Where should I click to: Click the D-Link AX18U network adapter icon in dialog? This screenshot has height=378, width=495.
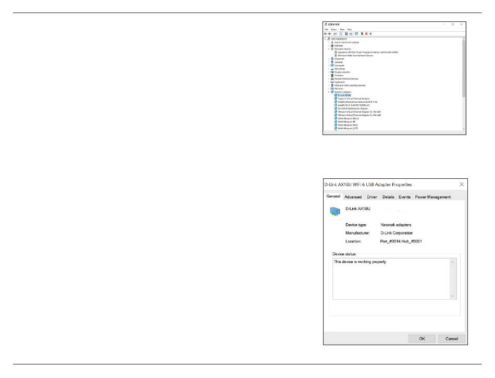[335, 211]
